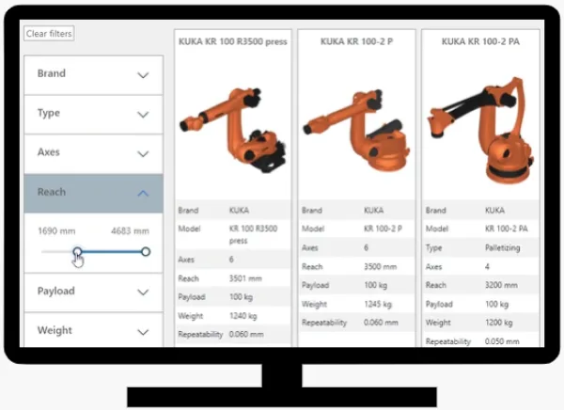Click the 3501 mm reach value
The height and width of the screenshot is (410, 564).
pyautogui.click(x=245, y=278)
